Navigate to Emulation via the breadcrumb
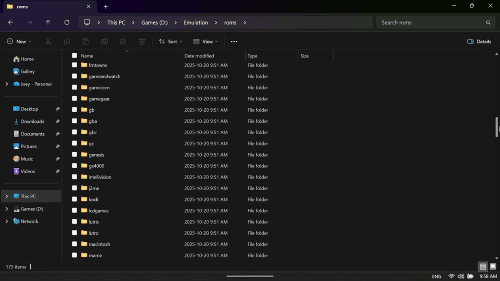Viewport: 500px width, 281px height. click(x=195, y=22)
